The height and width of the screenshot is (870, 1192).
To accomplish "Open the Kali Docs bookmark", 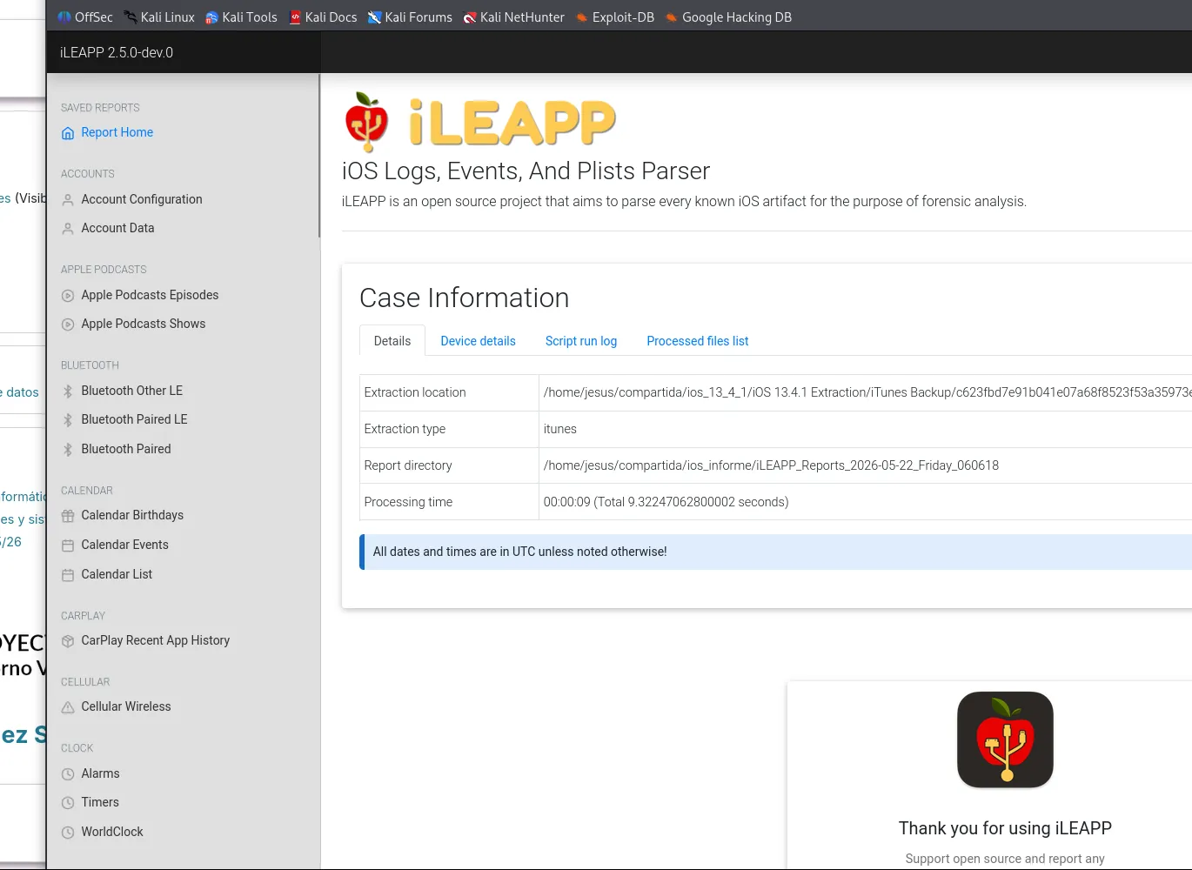I will point(323,17).
